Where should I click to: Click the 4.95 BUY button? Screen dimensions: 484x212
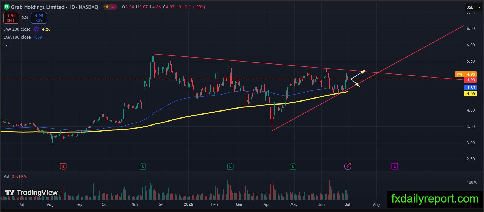39,18
